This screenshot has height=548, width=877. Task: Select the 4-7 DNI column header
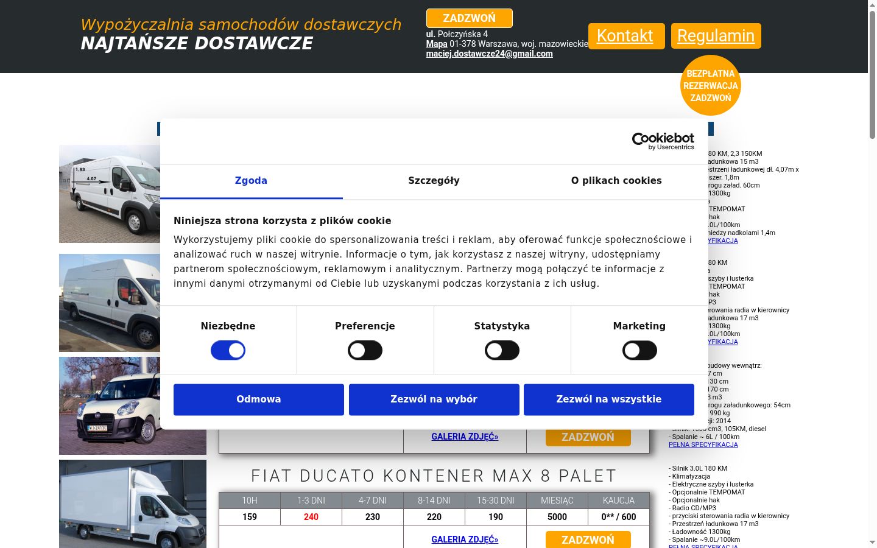tap(373, 501)
